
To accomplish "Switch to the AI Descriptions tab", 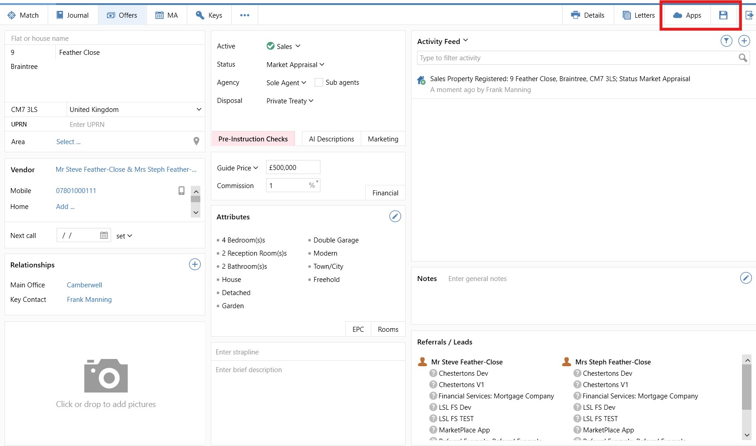I will tap(331, 139).
